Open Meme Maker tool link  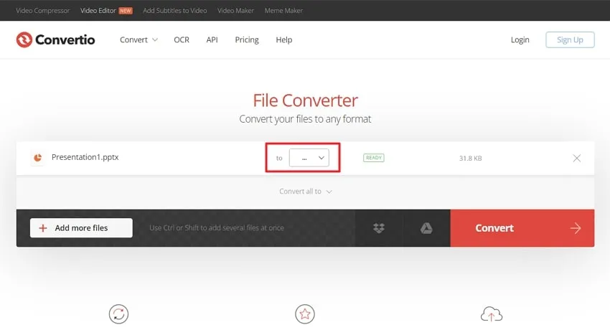coord(283,11)
